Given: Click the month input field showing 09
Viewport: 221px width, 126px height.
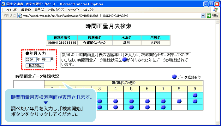Looking at the screenshot, I should 45,59.
